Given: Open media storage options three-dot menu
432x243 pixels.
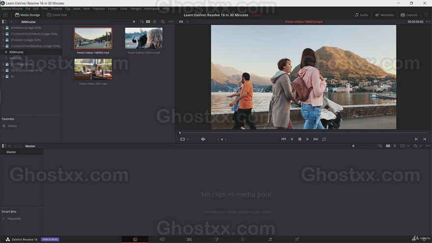Looking at the screenshot, I should click(x=171, y=22).
